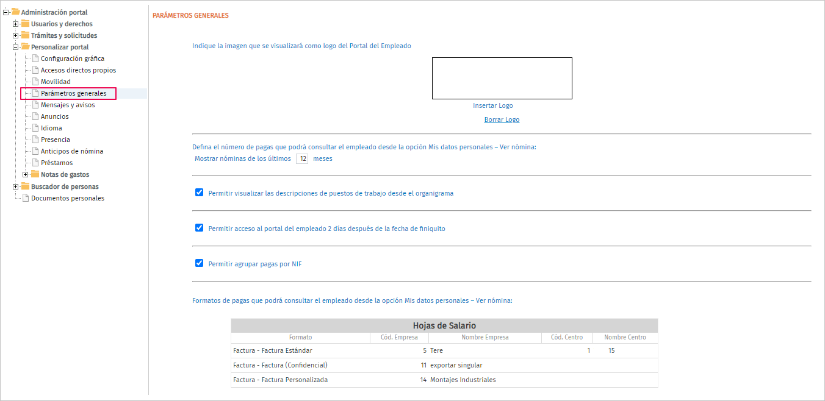Screen dimensions: 825x401
Task: Click the Trámites y solicitudes folder icon
Action: 25,35
